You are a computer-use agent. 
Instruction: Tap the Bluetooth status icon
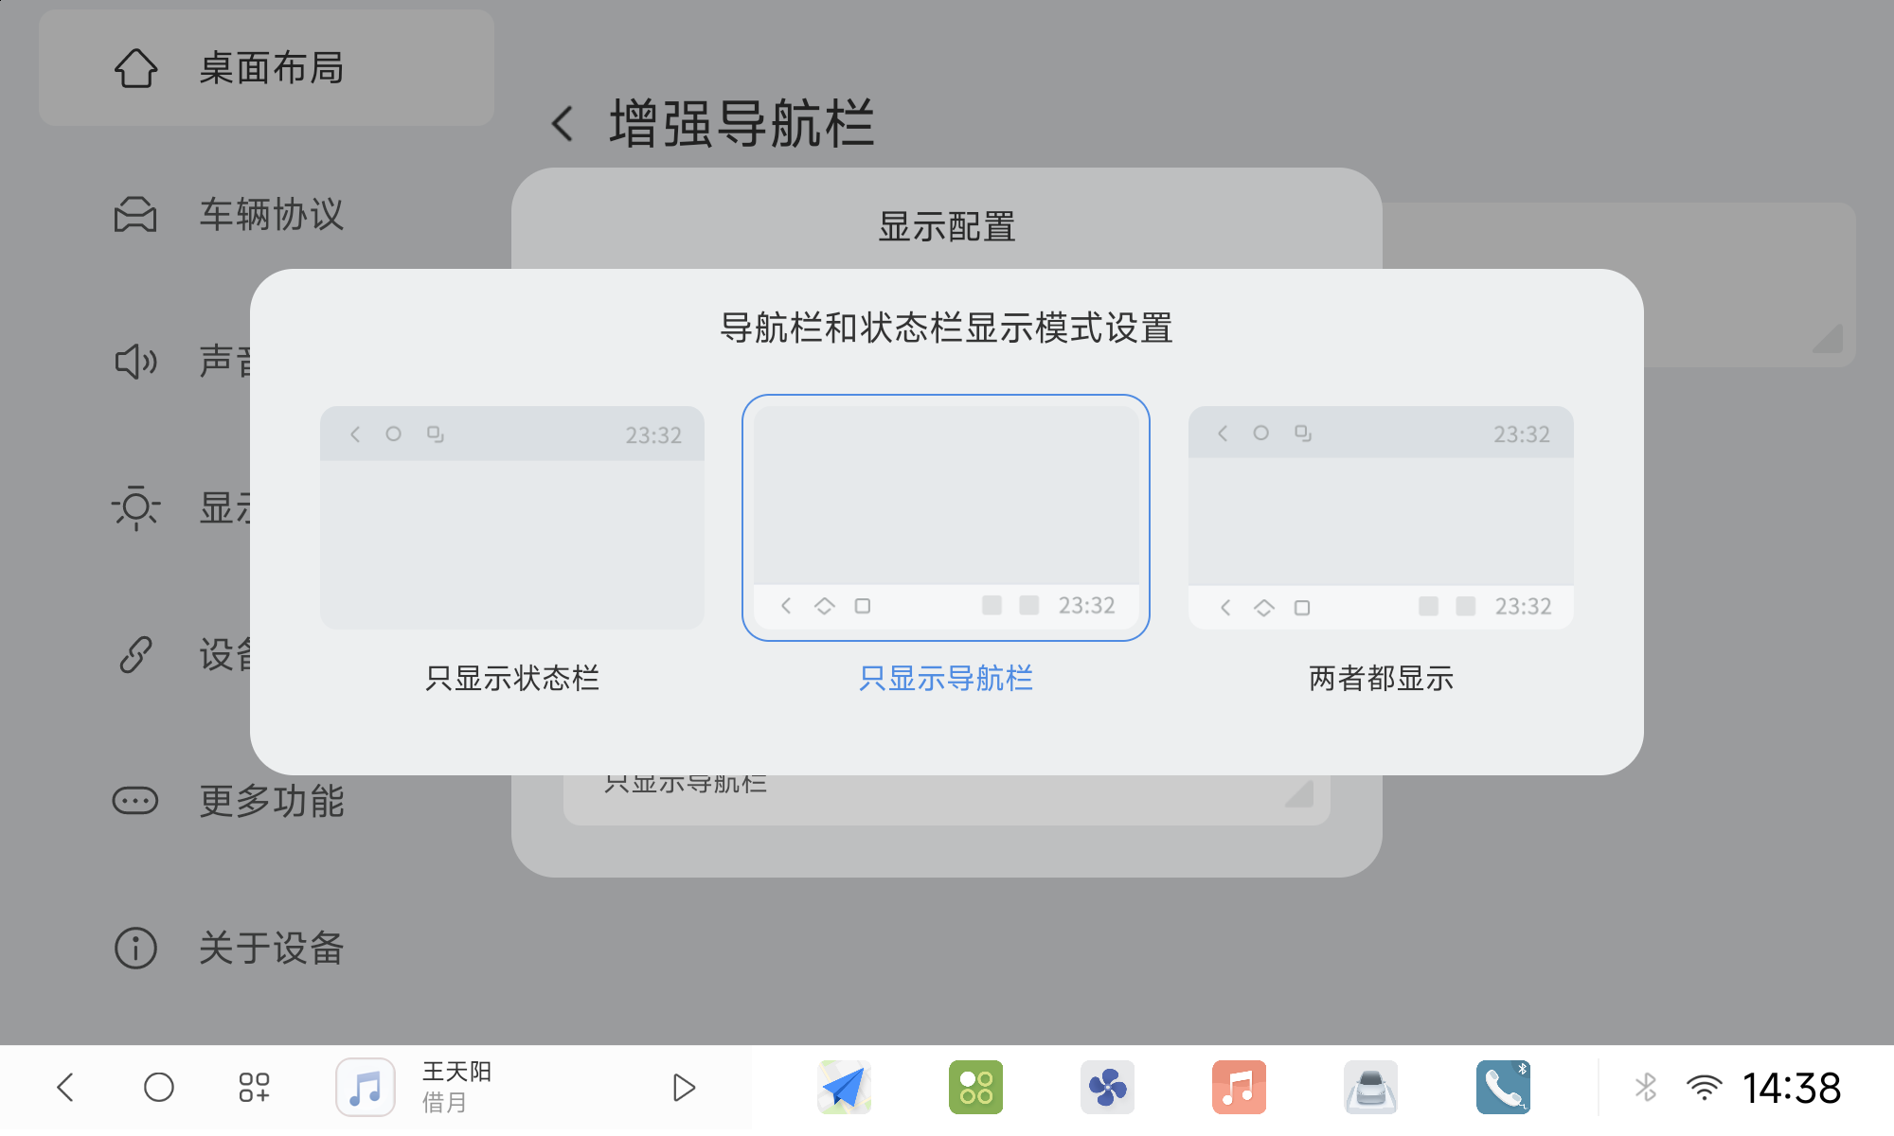pos(1646,1087)
